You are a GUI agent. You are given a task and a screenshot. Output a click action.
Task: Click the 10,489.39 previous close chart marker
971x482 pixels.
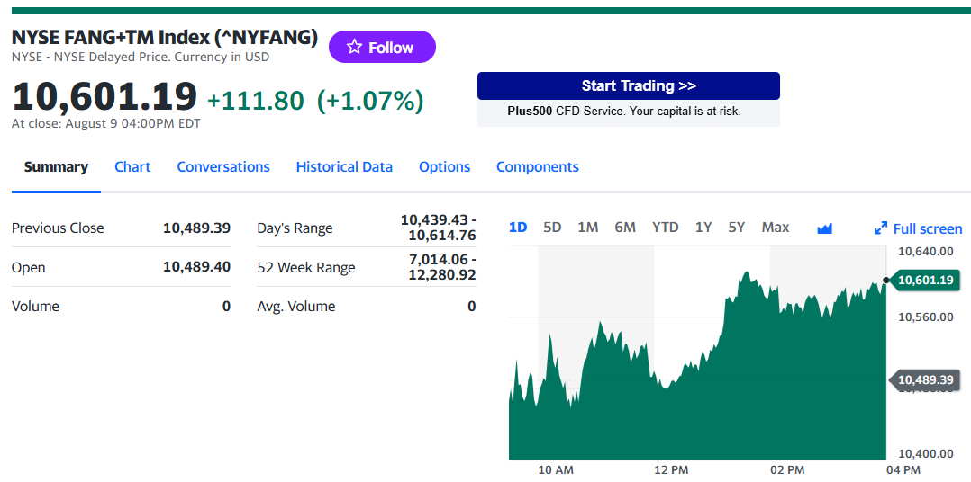pos(924,379)
